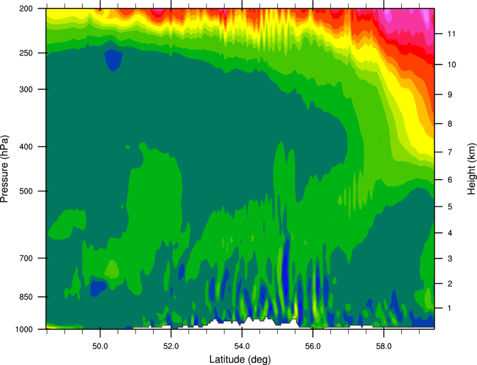This screenshot has width=477, height=365.
Task: Click the 'Pressure (hPa)' axis title
Action: pos(4,169)
